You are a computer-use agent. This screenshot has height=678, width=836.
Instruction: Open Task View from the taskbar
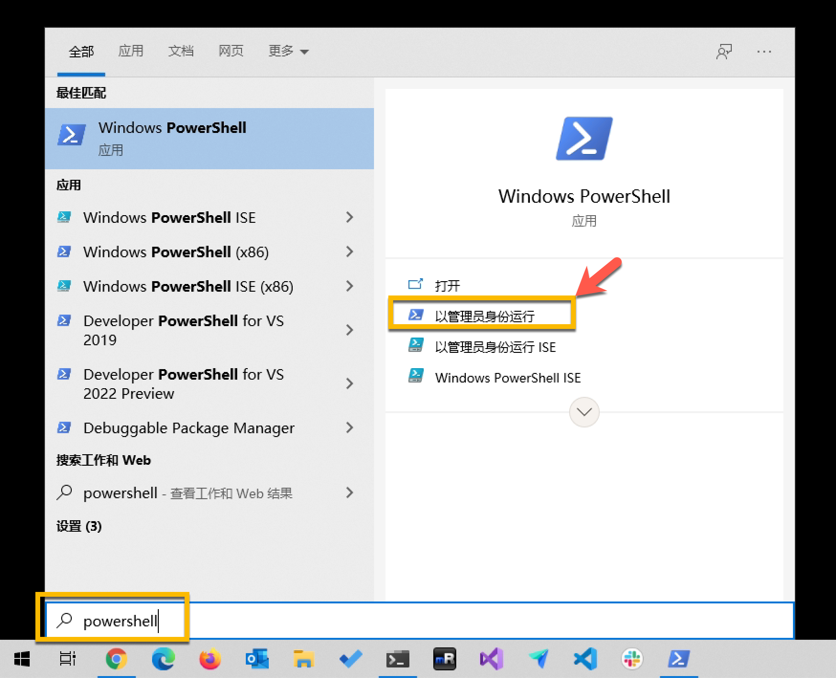click(67, 659)
